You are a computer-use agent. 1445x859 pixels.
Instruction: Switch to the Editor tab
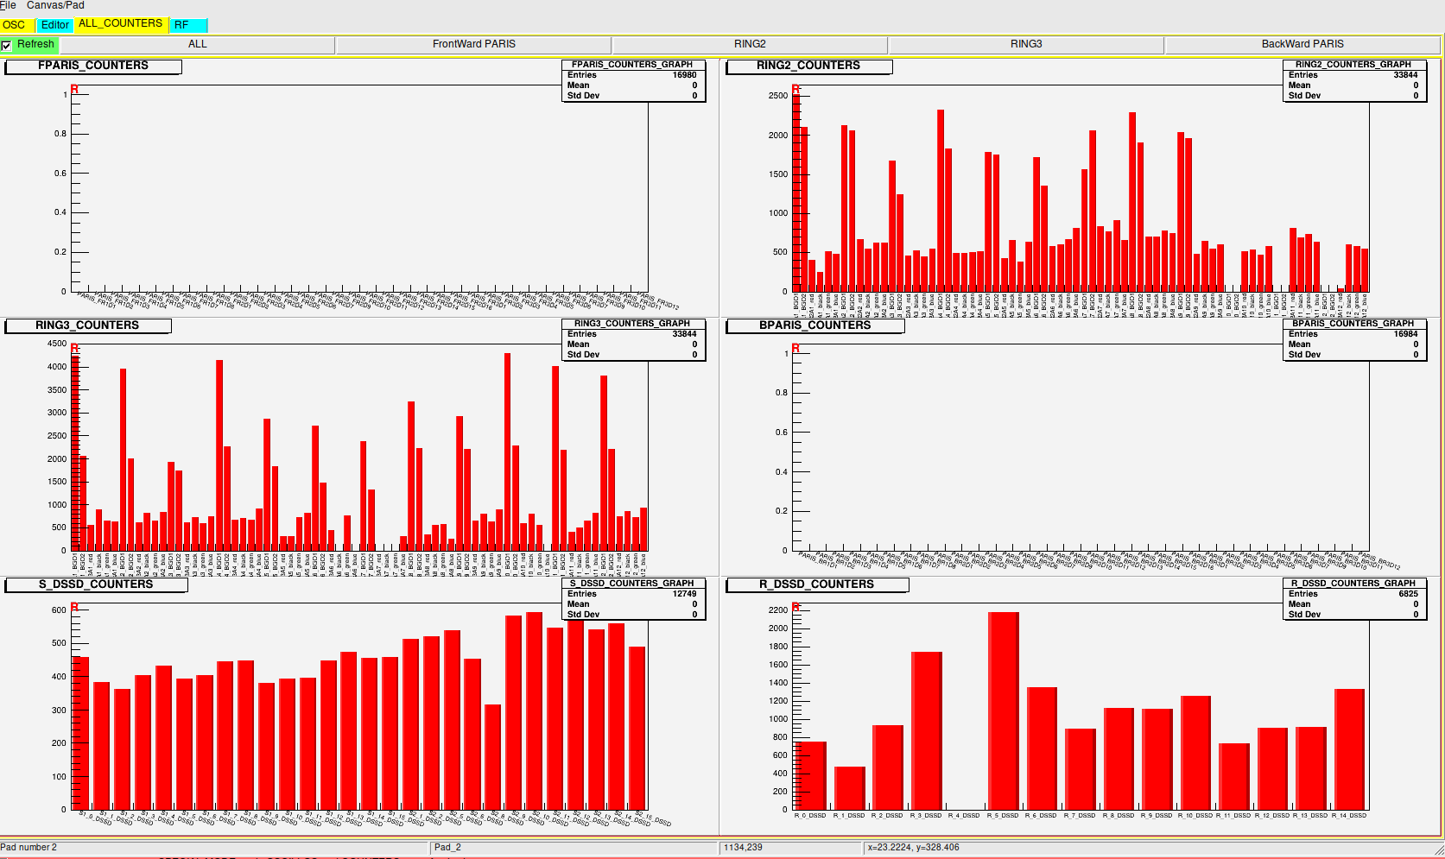click(54, 25)
